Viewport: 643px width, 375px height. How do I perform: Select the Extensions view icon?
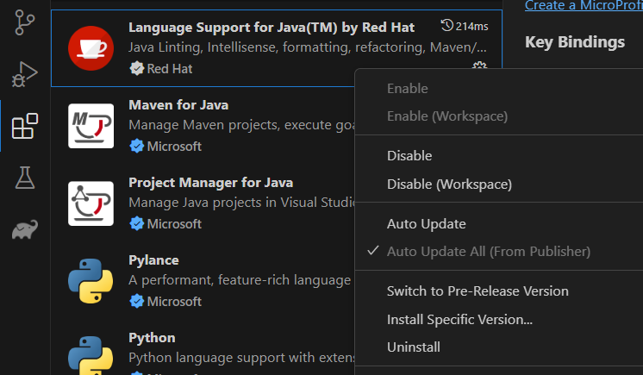point(25,127)
